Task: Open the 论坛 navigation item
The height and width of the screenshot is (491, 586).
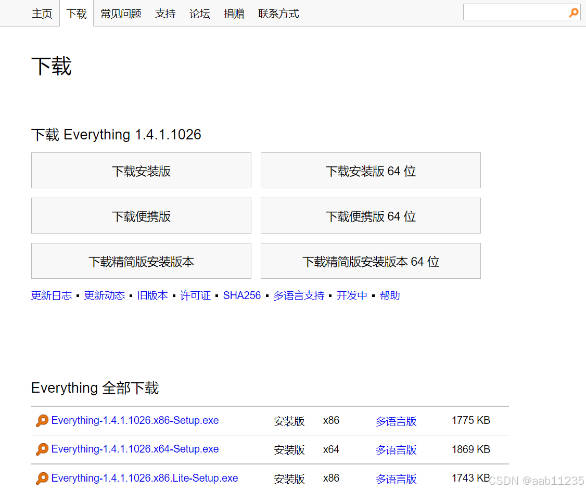Action: 199,14
